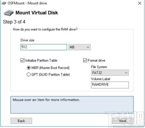Click the OSFMount title bar disk icon
Image resolution: width=145 pixels, height=128 pixels.
coord(4,3)
